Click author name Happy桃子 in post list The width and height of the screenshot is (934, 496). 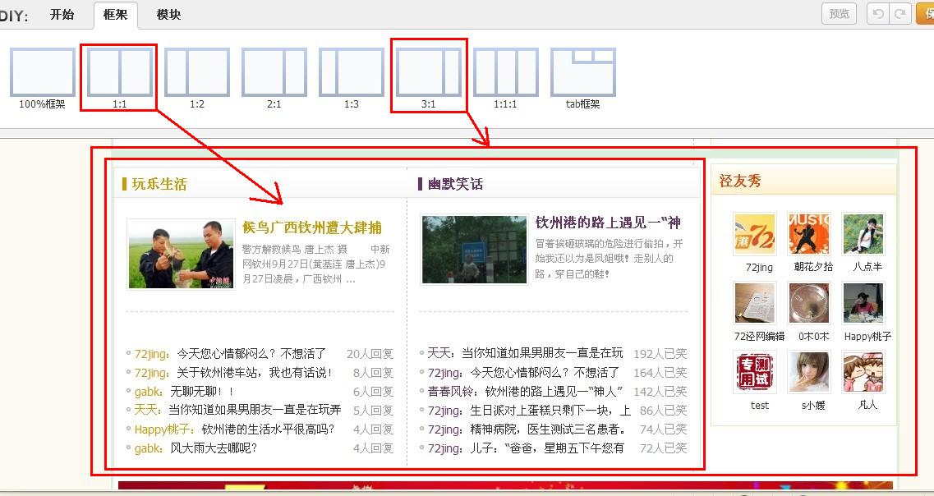click(163, 429)
